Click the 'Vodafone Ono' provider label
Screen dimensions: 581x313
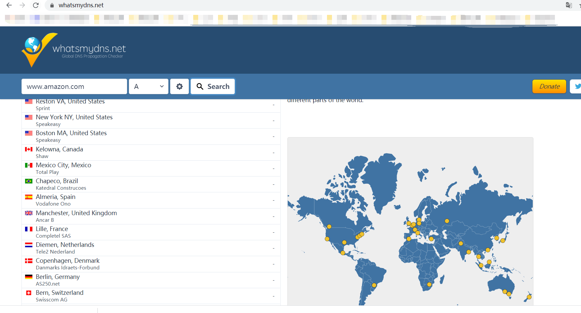tap(53, 204)
